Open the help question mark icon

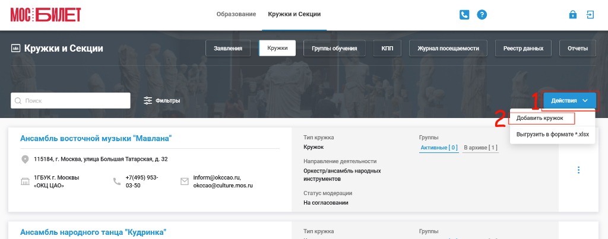[x=482, y=15]
